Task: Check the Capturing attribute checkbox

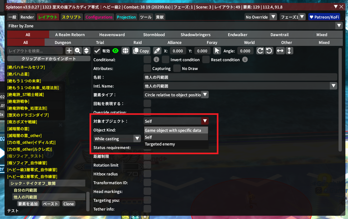Action: [147, 68]
